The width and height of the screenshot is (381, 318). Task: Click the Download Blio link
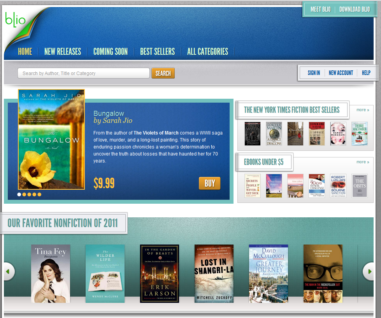[x=355, y=9]
